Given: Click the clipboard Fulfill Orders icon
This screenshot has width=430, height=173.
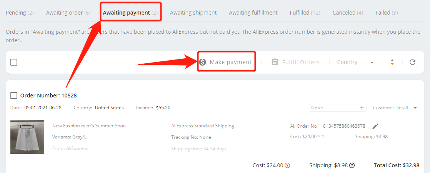Looking at the screenshot, I should click(x=275, y=62).
